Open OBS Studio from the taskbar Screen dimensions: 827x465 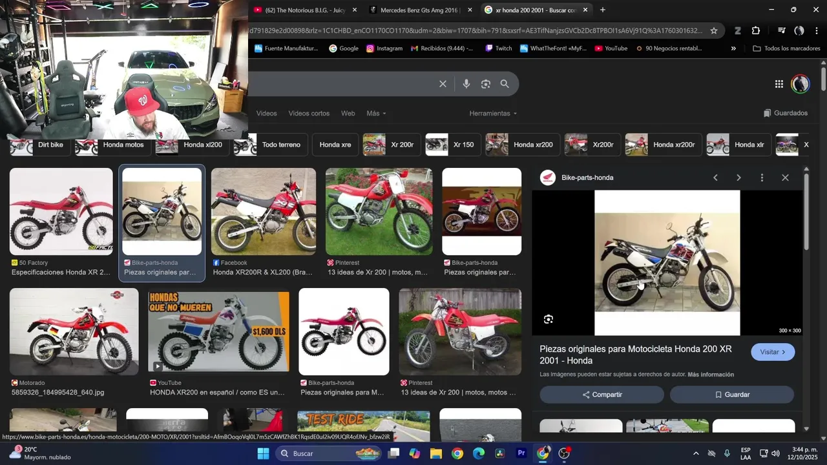coord(564,453)
